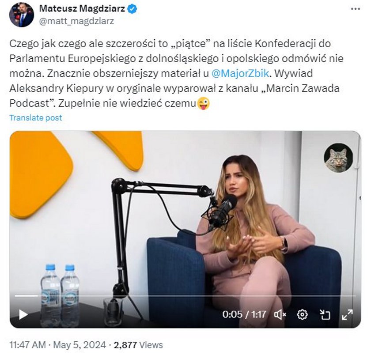Click the blue verified badge
Image resolution: width=371 pixels, height=355 pixels.
[x=132, y=9]
